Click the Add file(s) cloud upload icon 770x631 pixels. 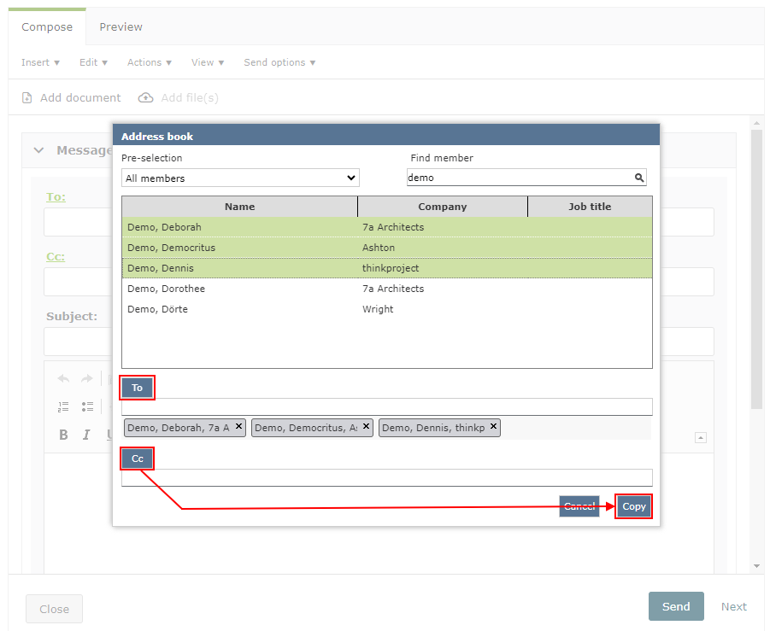point(146,98)
